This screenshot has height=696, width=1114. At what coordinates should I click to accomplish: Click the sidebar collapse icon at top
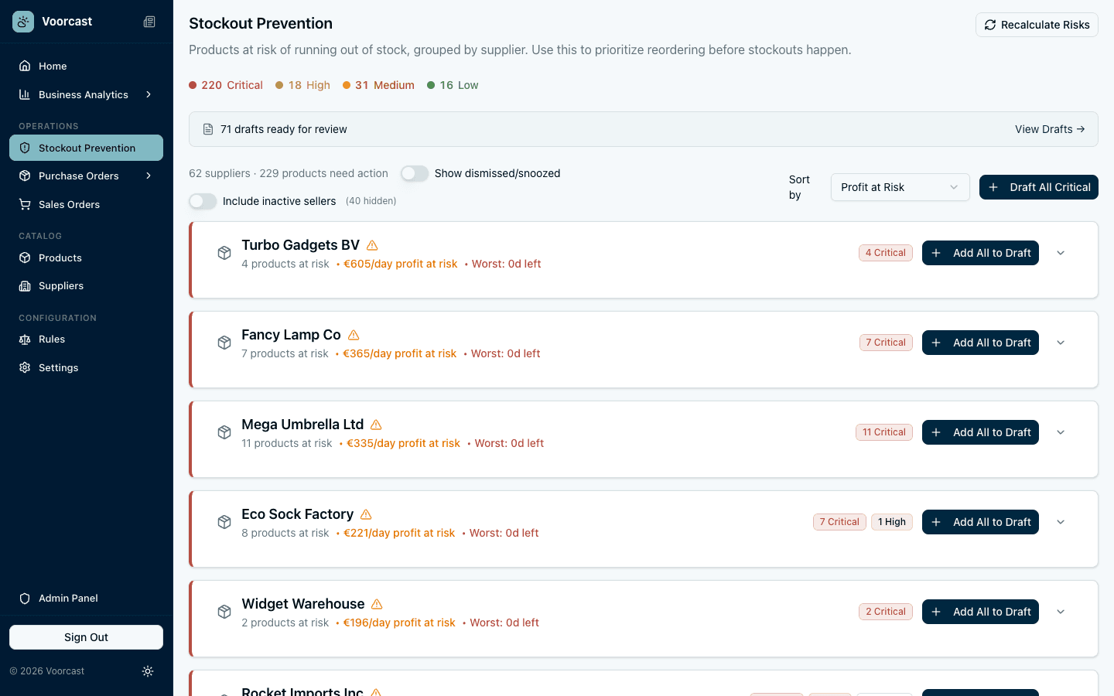pyautogui.click(x=149, y=22)
